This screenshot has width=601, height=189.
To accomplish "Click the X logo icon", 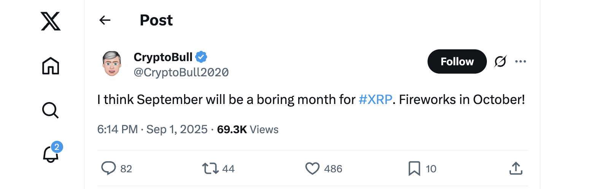I will coord(51,21).
